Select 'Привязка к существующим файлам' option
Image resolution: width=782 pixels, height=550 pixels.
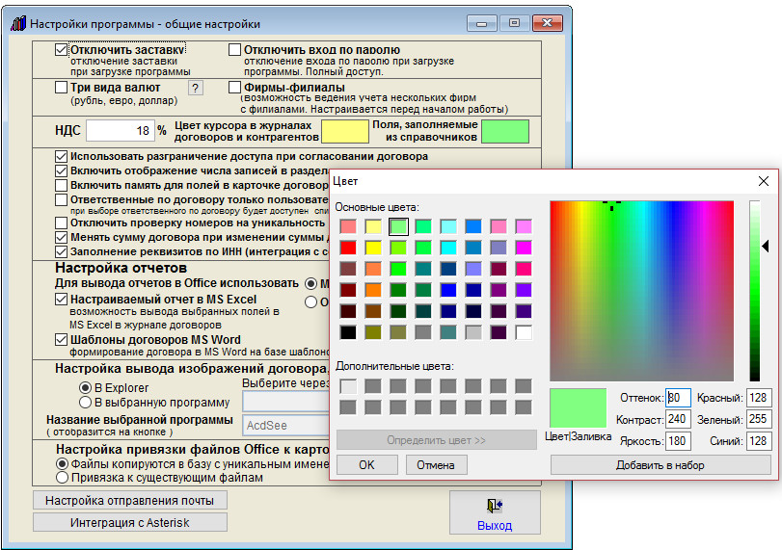click(x=63, y=477)
